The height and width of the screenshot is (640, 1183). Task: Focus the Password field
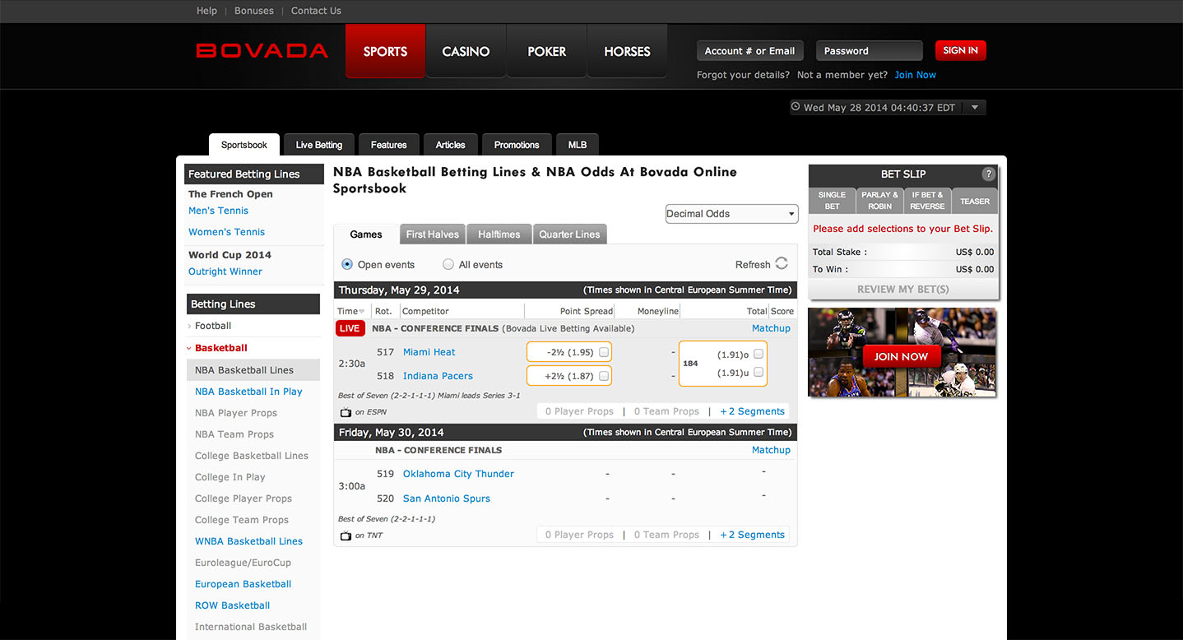coord(870,51)
